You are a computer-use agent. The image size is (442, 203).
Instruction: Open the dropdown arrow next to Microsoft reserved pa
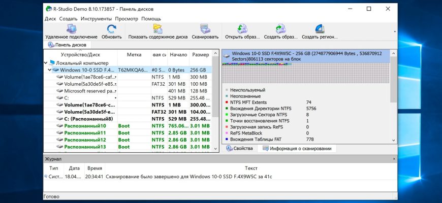pos(115,91)
